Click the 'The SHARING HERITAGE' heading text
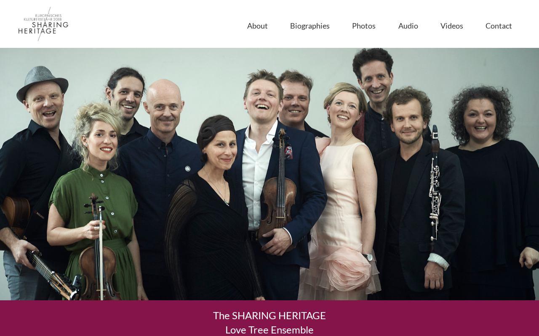This screenshot has width=539, height=336. click(269, 315)
